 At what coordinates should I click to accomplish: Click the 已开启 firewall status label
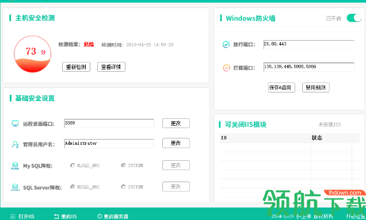click(333, 18)
